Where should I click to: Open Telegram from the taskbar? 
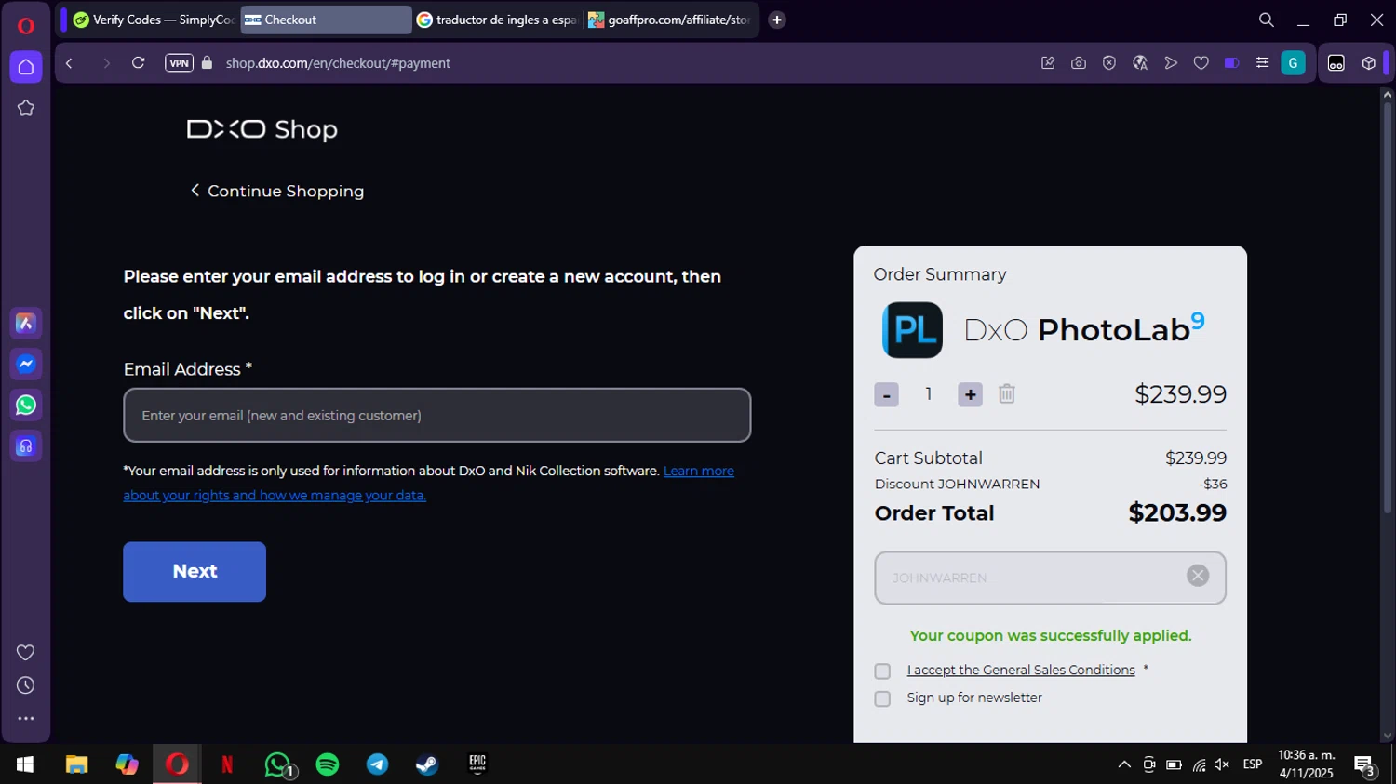click(x=377, y=764)
